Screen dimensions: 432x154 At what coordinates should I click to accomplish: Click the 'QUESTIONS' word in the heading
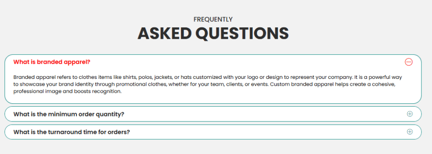242,33
